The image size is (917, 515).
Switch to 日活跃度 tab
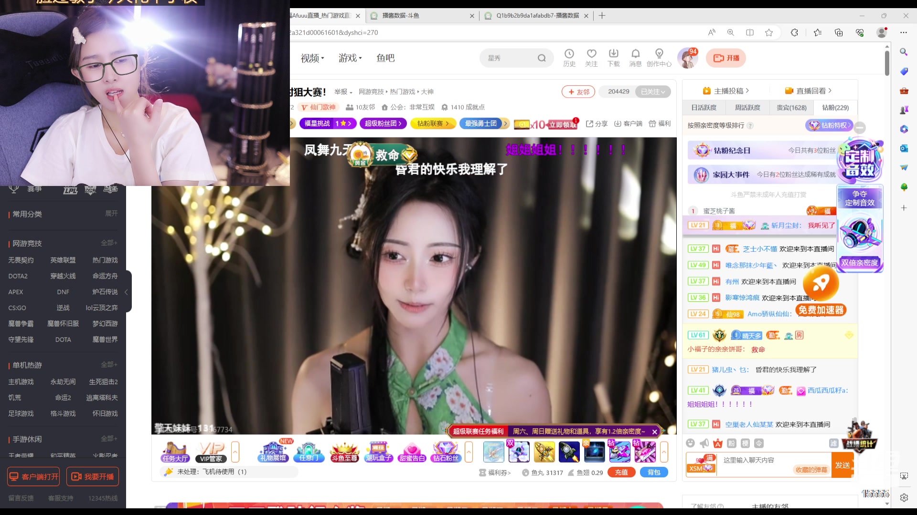point(704,108)
